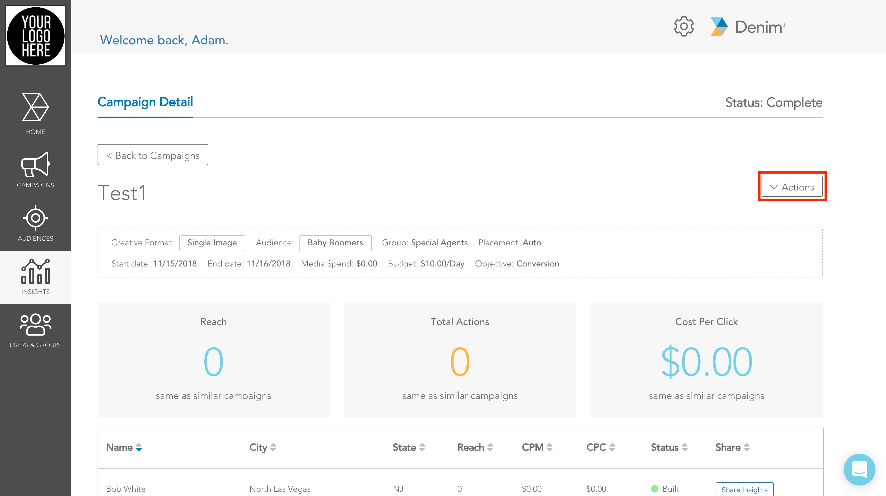Viewport: 886px width, 496px height.
Task: Select the Insights chart icon
Action: click(x=35, y=271)
